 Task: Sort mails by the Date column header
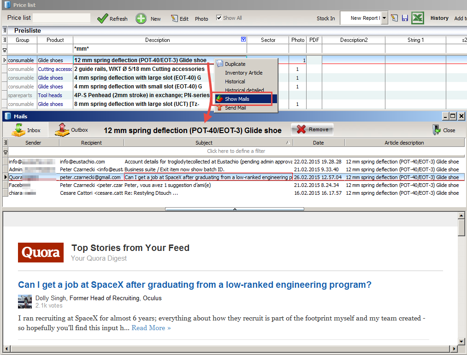pyautogui.click(x=318, y=143)
